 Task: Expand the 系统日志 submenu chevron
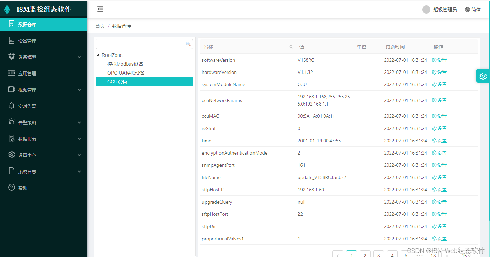pos(79,172)
